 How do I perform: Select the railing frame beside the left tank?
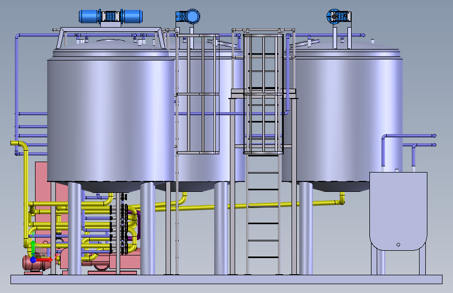click(x=198, y=94)
